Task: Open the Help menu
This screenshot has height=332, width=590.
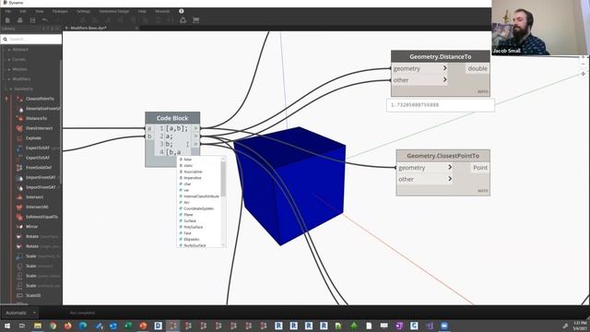Action: [142, 11]
